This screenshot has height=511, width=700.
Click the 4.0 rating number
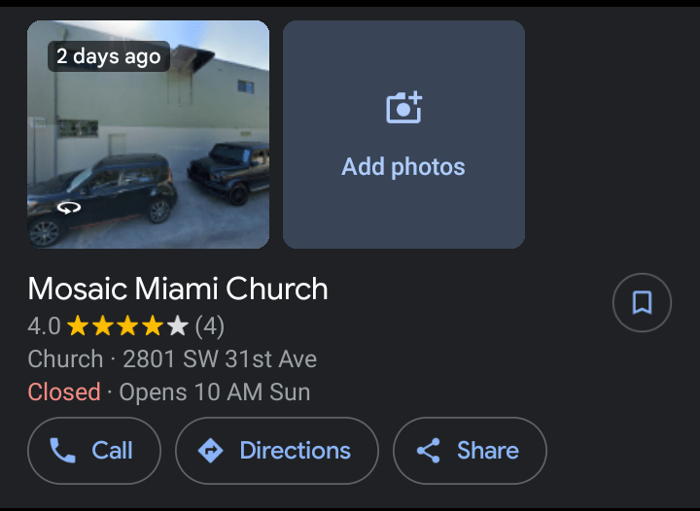tap(44, 325)
